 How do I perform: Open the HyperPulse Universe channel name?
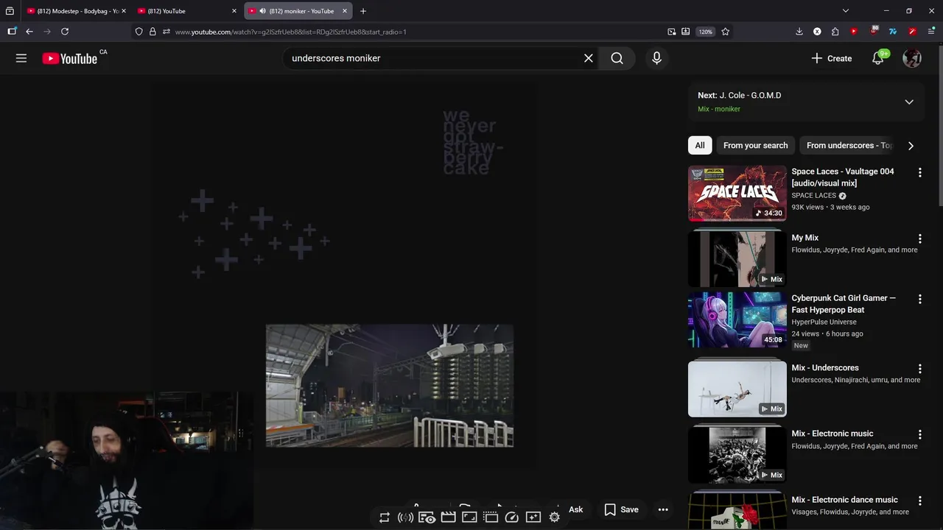824,322
